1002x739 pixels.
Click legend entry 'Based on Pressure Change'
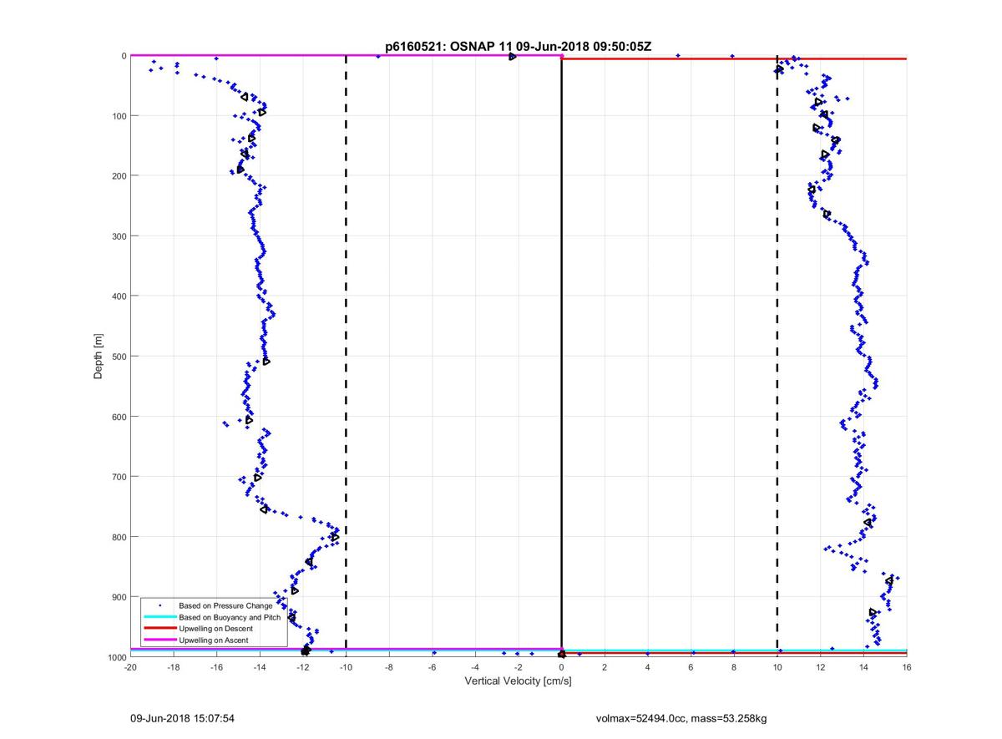click(x=225, y=605)
